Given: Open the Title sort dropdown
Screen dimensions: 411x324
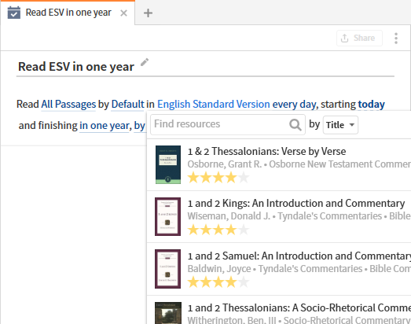Looking at the screenshot, I should tap(340, 125).
